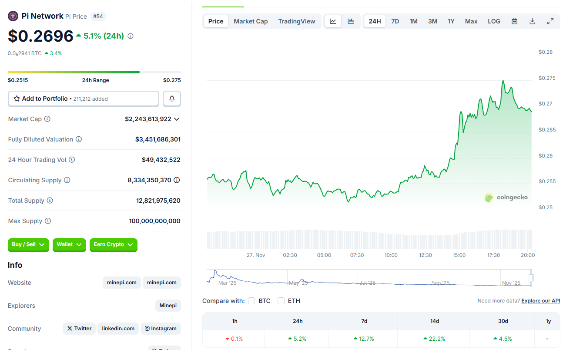Open the Max Supply info icon

(x=48, y=221)
